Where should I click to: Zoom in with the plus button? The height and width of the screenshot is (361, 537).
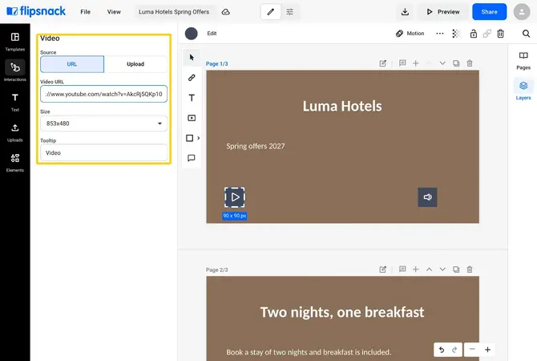coord(487,350)
